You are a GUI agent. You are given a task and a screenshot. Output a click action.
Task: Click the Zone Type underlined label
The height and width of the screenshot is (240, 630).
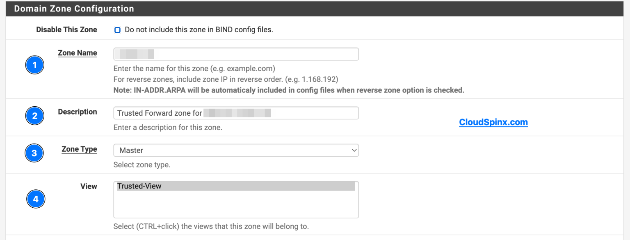79,149
